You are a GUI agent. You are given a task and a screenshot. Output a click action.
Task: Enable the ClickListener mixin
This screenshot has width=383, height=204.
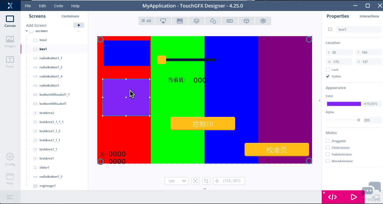(x=328, y=147)
